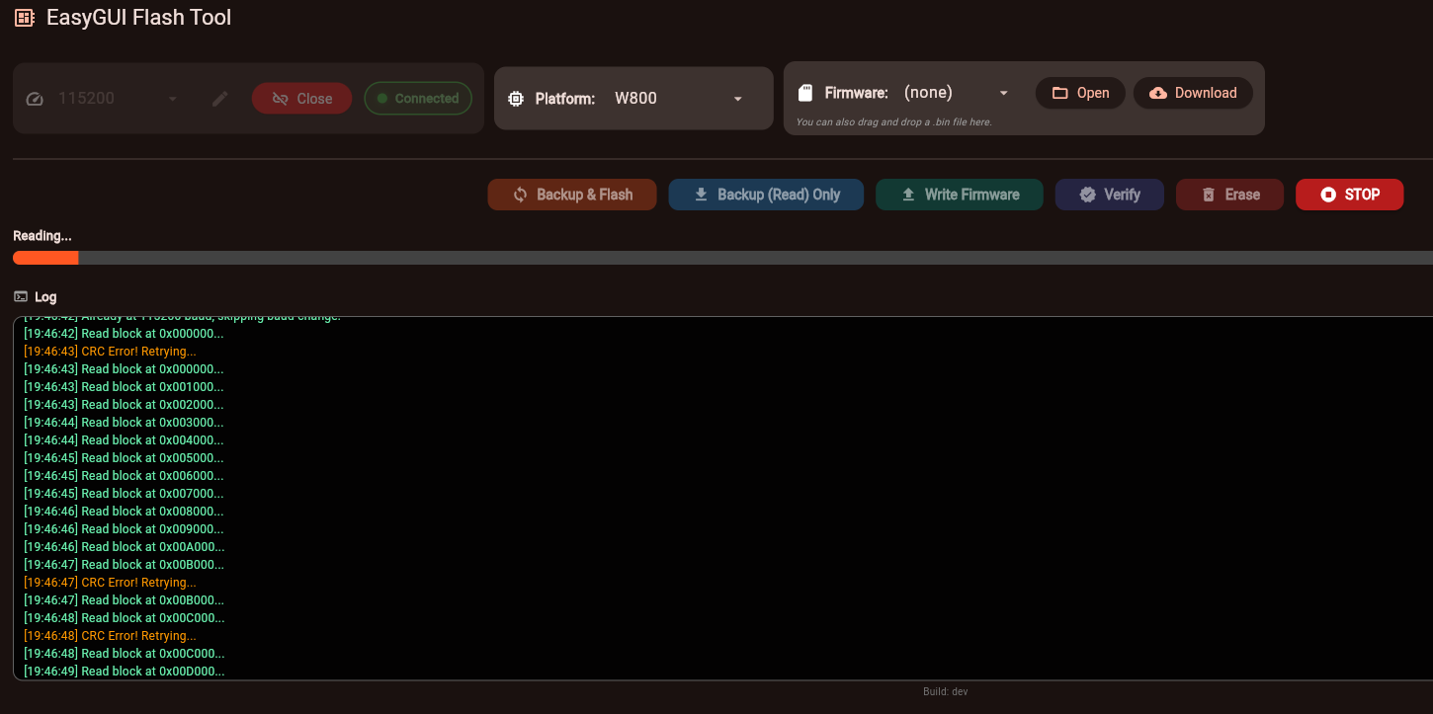The width and height of the screenshot is (1433, 714).
Task: Click the Verify button
Action: tap(1110, 195)
